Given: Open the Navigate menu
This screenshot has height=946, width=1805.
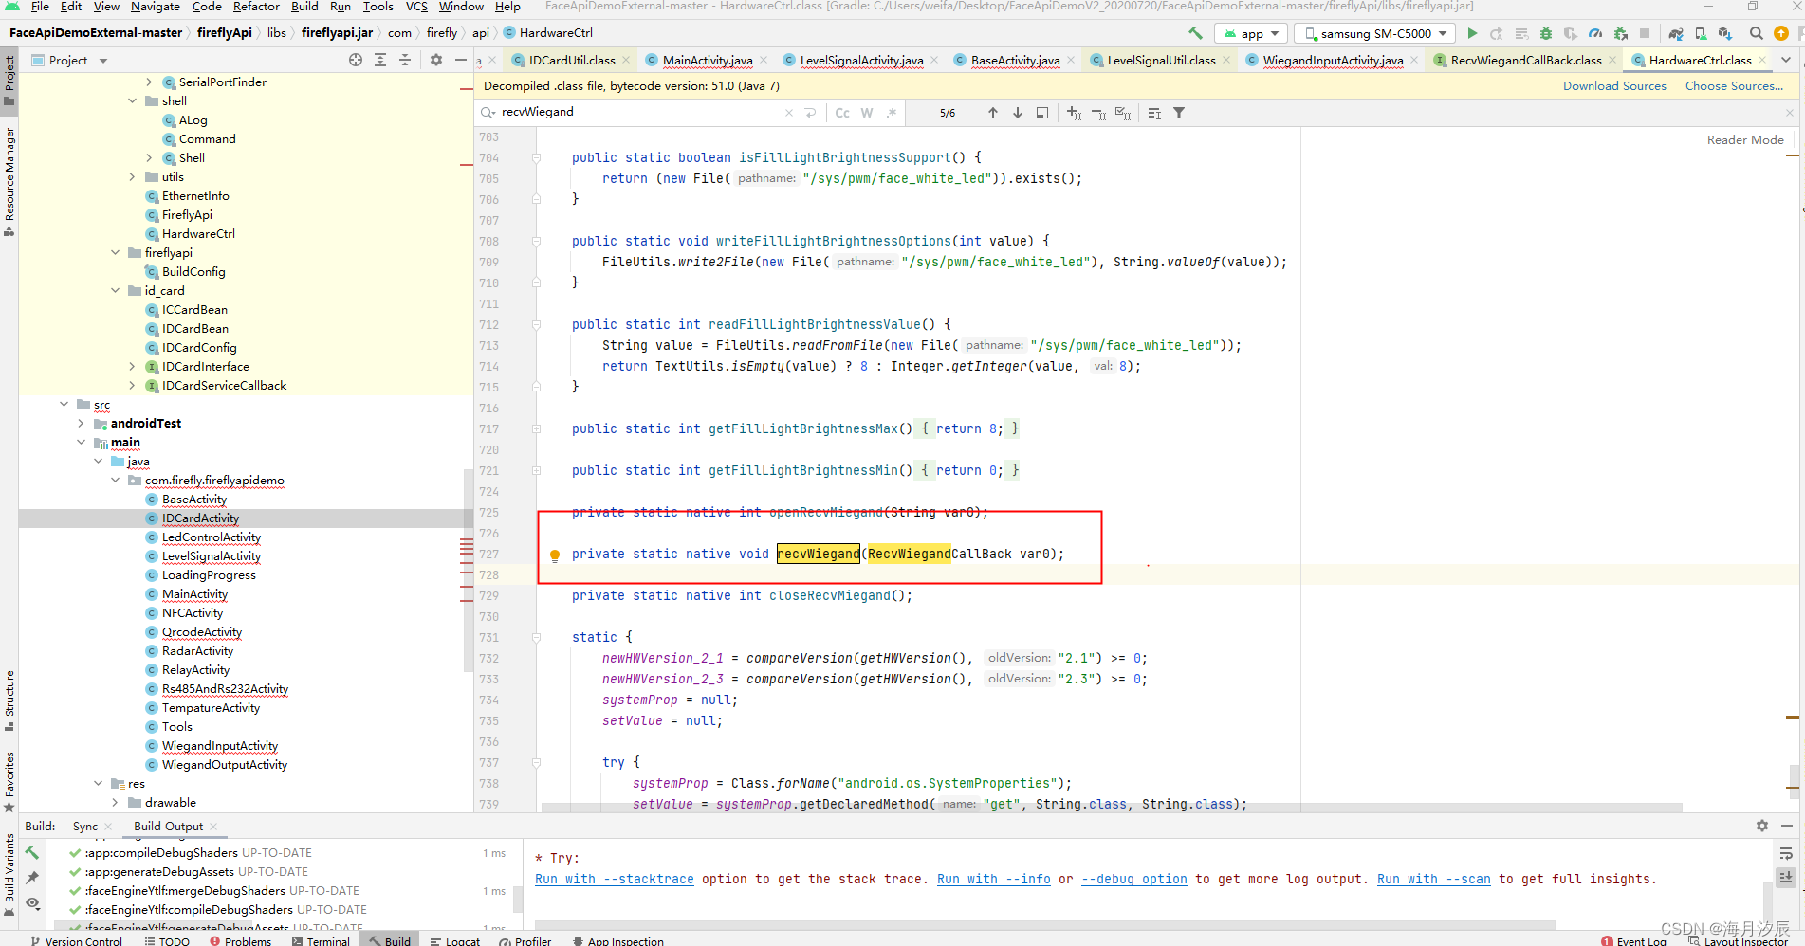Looking at the screenshot, I should click(x=156, y=7).
